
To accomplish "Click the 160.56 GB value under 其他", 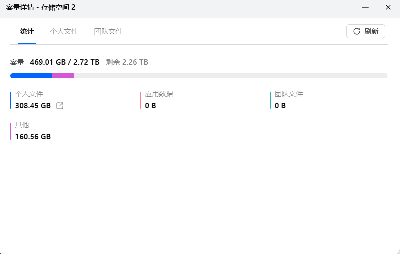I will click(x=33, y=137).
